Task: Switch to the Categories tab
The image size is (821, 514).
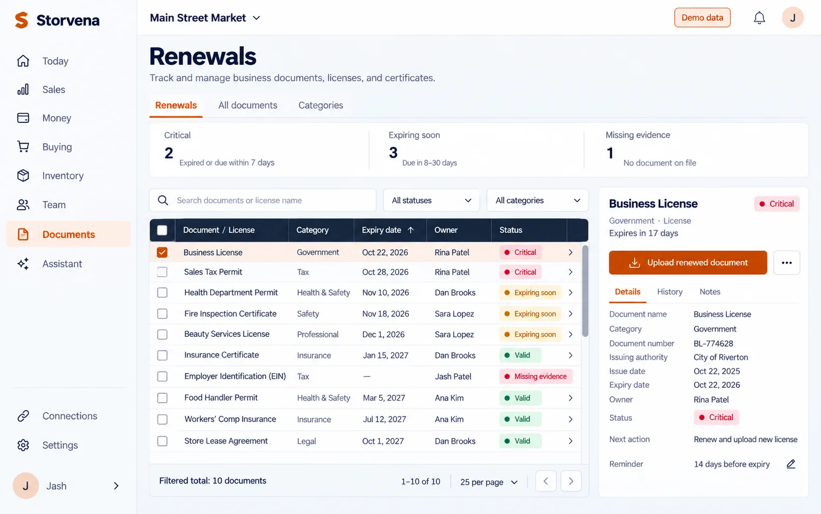Action: coord(321,105)
